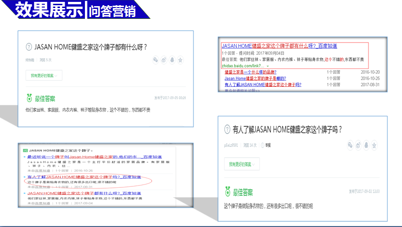Click WeChat share icon in 有人了解 question card
The image size is (402, 227).
coord(350,145)
